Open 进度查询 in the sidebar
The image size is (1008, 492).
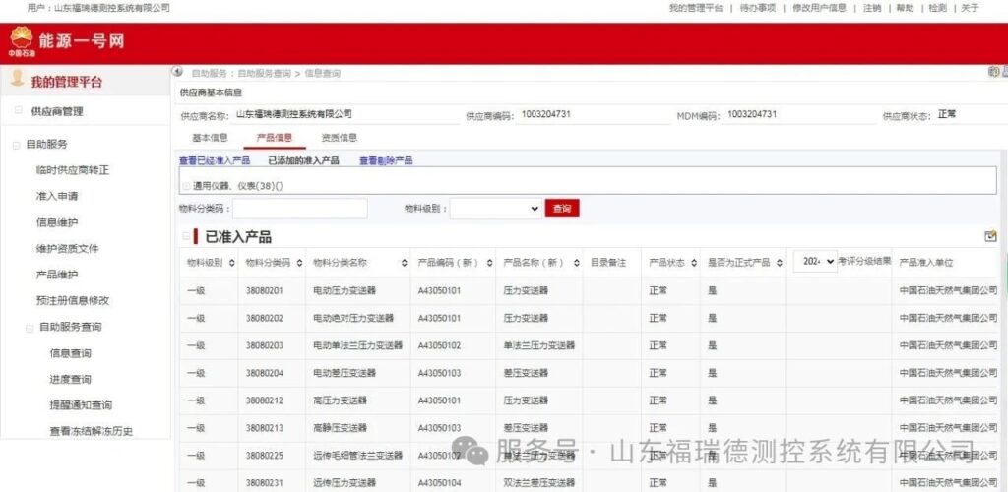[70, 380]
